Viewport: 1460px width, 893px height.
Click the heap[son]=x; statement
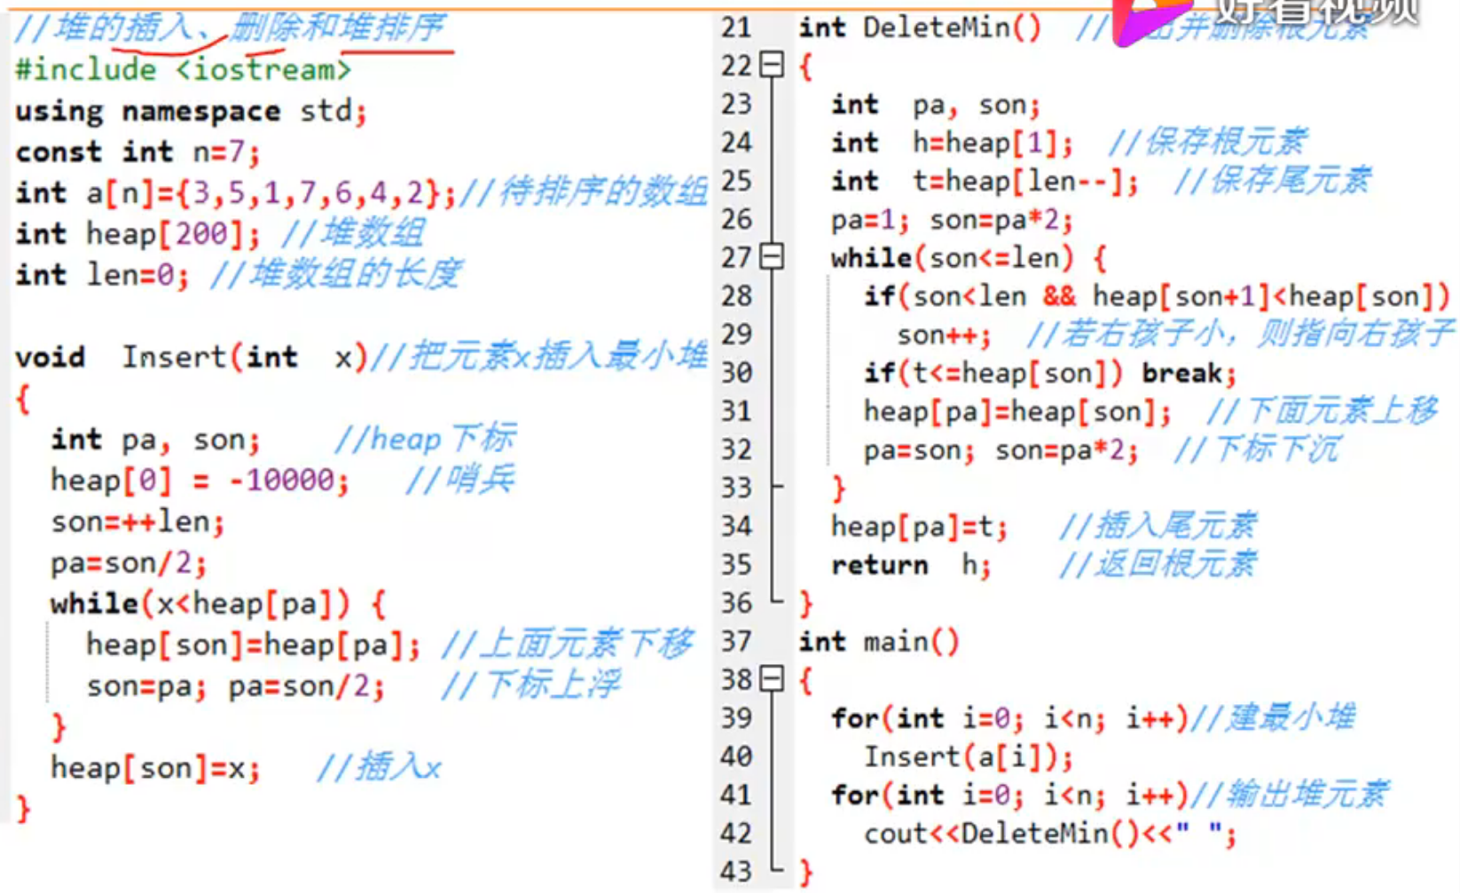point(155,767)
